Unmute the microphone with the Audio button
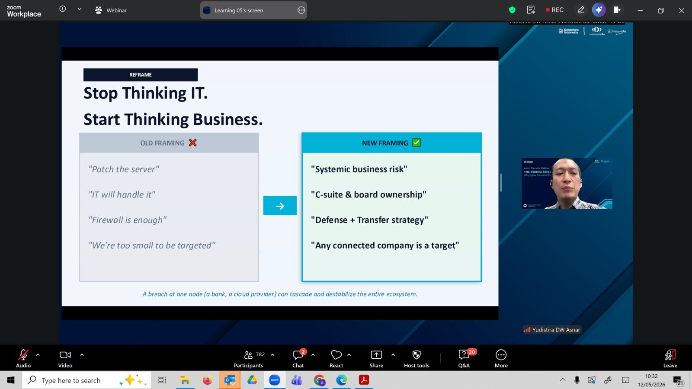The height and width of the screenshot is (389, 692). point(23,358)
